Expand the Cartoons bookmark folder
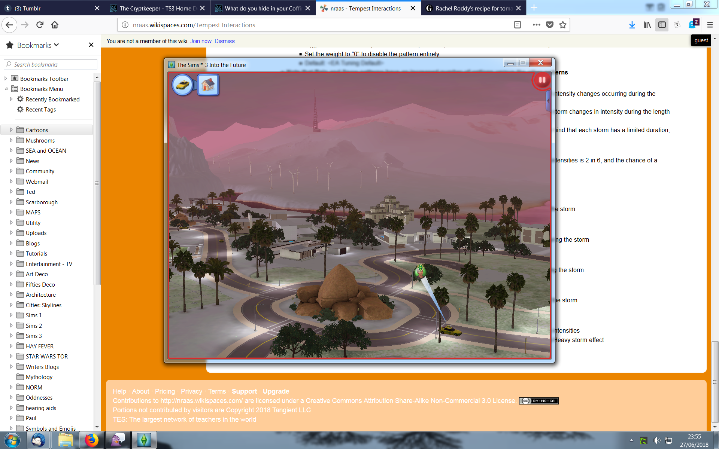The height and width of the screenshot is (449, 719). click(x=11, y=130)
